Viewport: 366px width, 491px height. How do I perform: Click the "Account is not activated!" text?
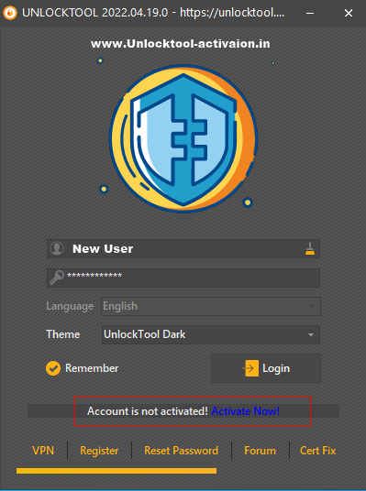tap(148, 410)
